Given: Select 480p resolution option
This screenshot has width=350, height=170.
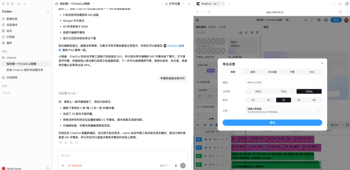Looking at the screenshot, I should coord(258,91).
